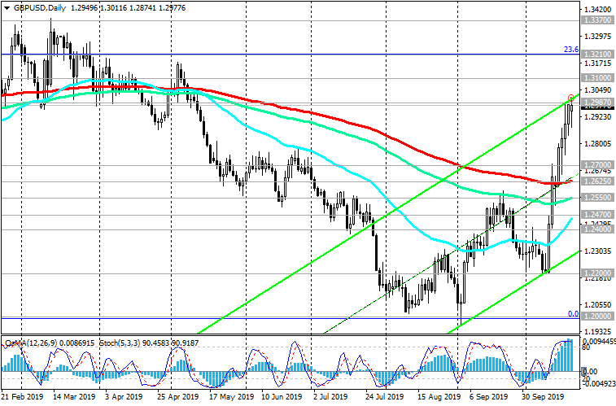Click the 1.31000 price level label
The image size is (616, 406).
[x=598, y=78]
